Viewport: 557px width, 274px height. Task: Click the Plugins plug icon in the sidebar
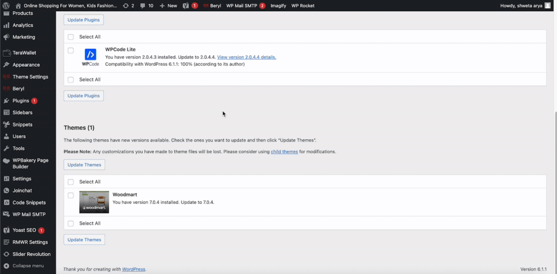tap(6, 101)
